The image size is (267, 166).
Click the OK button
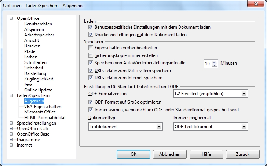pyautogui.click(x=133, y=154)
